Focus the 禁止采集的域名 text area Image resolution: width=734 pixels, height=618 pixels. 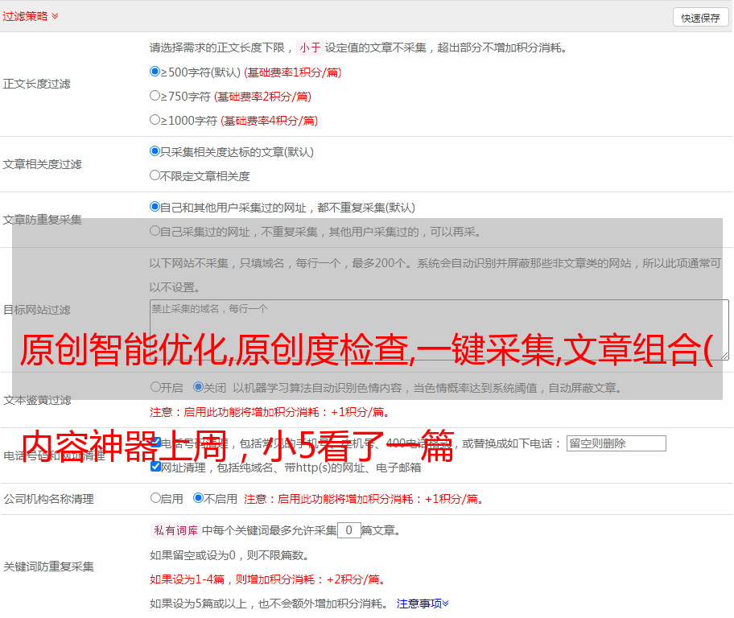(x=439, y=330)
